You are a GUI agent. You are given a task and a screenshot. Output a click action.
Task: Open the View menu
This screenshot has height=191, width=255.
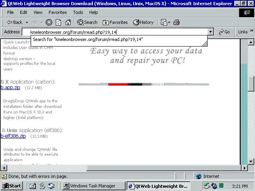coord(38,12)
